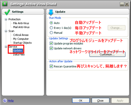The image size is (131, 105).
Task: Click the Close button at bottom
Action: (100, 101)
